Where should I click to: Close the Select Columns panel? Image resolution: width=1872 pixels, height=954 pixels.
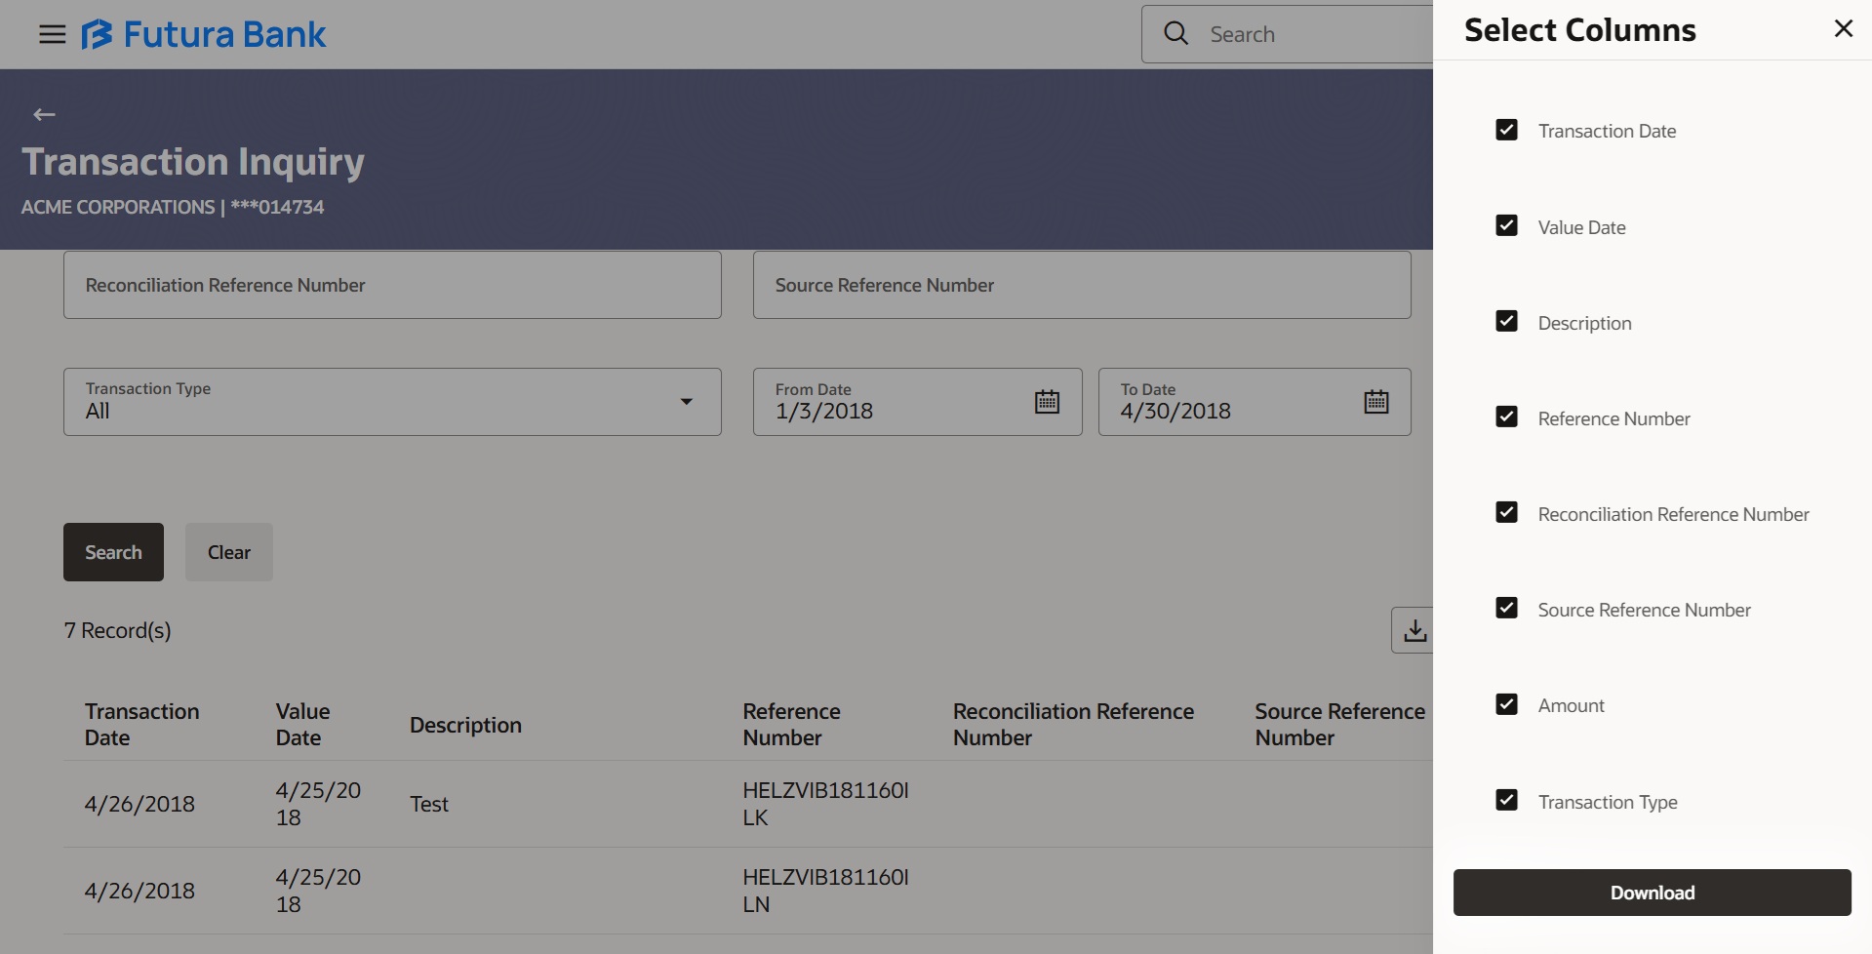1843,29
